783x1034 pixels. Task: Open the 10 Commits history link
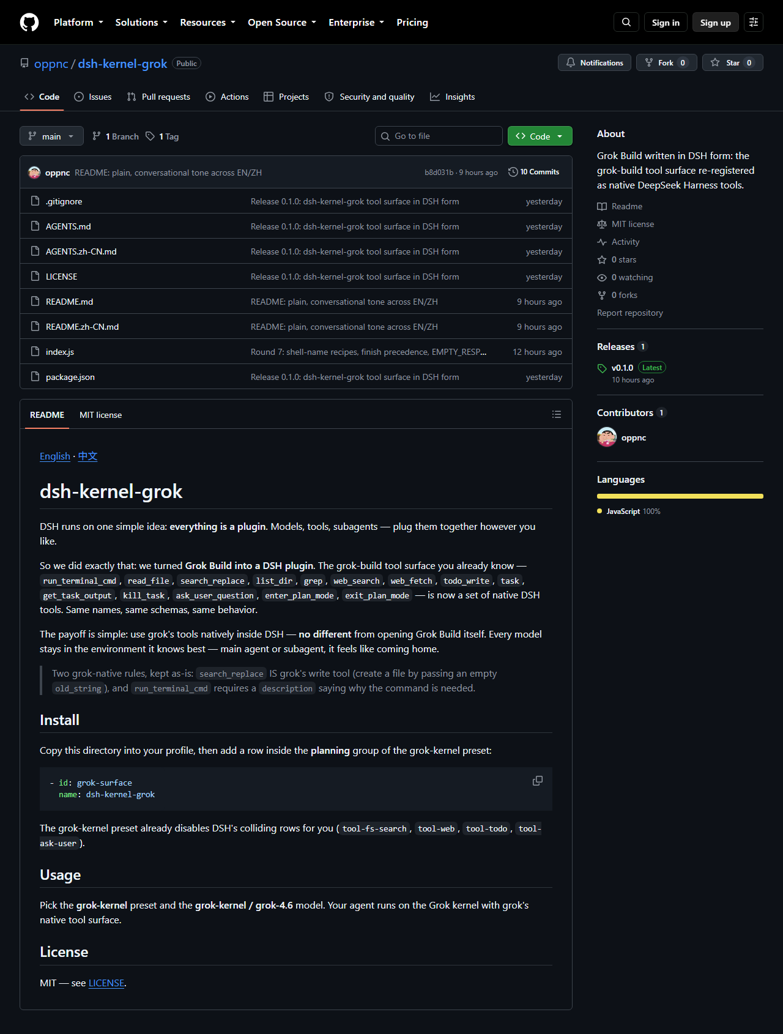tap(533, 172)
